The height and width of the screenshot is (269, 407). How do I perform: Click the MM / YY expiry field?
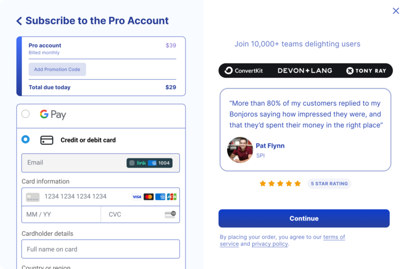click(x=61, y=214)
